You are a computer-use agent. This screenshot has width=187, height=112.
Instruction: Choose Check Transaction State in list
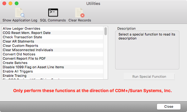pyautogui.click(x=53, y=37)
